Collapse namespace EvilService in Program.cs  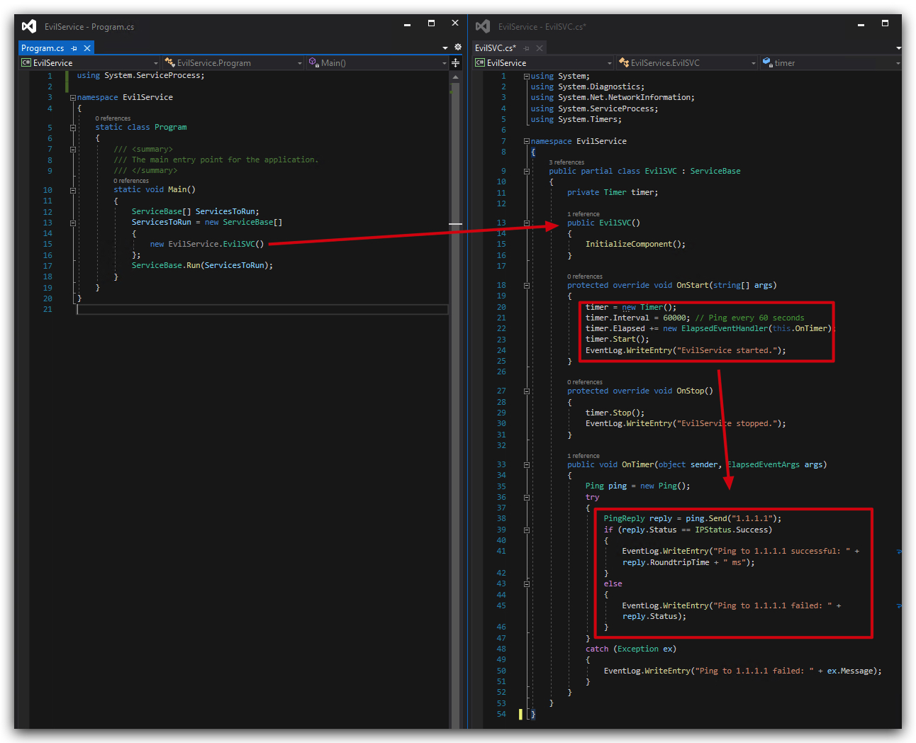[73, 98]
